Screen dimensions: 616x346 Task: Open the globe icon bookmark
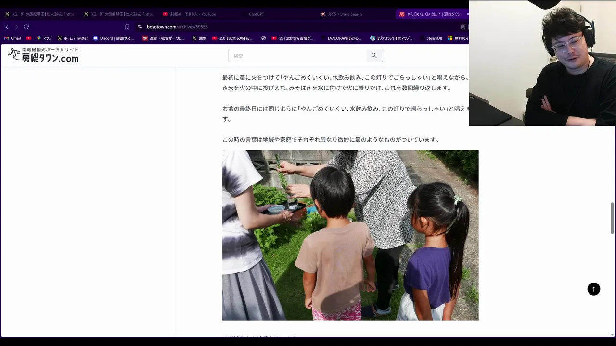point(264,38)
